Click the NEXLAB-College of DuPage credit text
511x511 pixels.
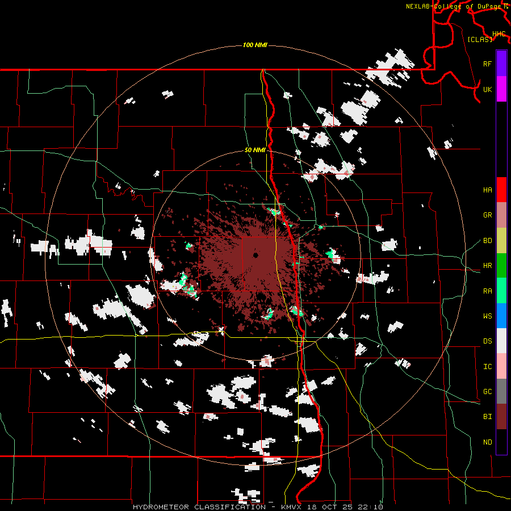coord(453,6)
